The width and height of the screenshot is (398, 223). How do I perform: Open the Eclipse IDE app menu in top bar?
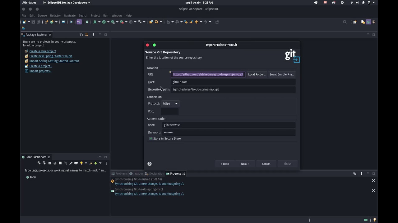coord(67,2)
